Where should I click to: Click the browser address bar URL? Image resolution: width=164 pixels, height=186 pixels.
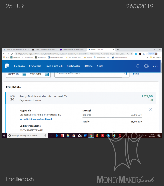(x=71, y=54)
